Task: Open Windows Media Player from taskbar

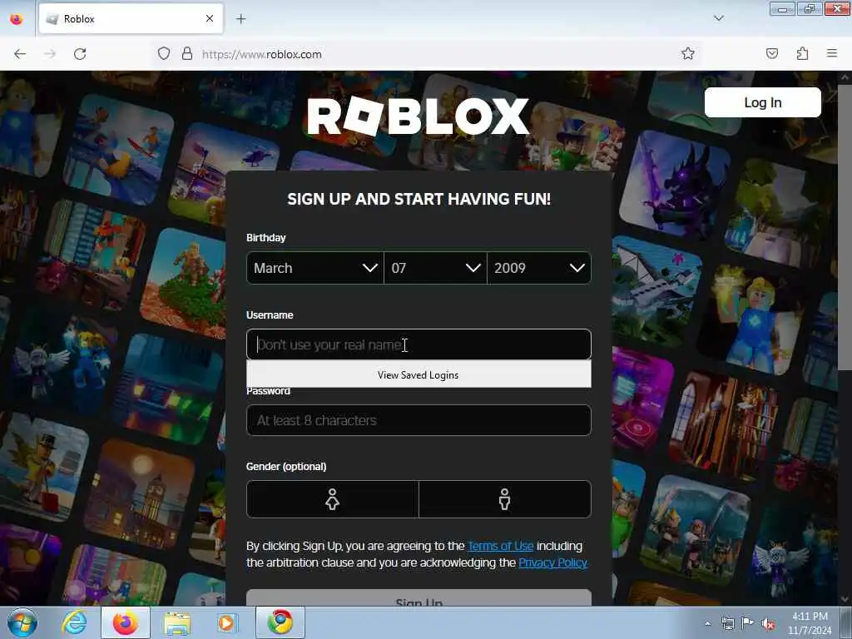Action: 228,622
